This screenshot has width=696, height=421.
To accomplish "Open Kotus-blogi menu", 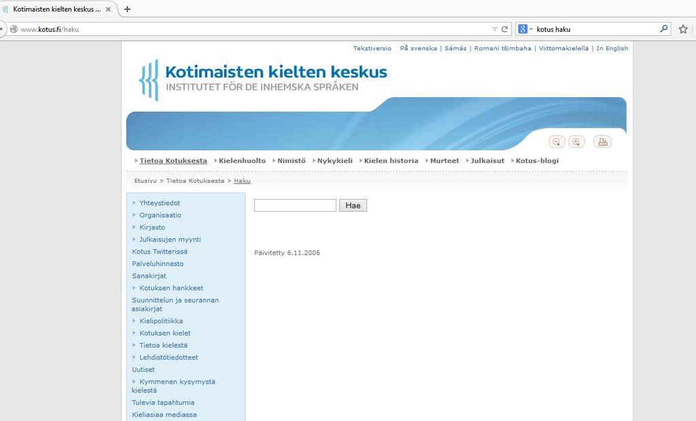I will (x=537, y=161).
